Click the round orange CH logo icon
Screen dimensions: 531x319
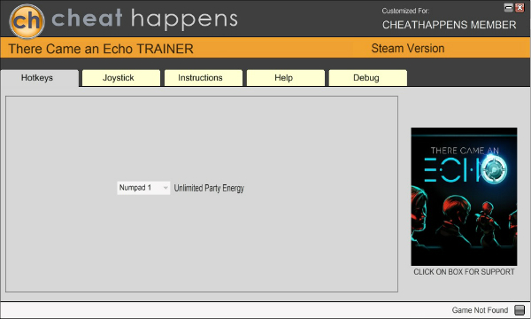point(27,21)
